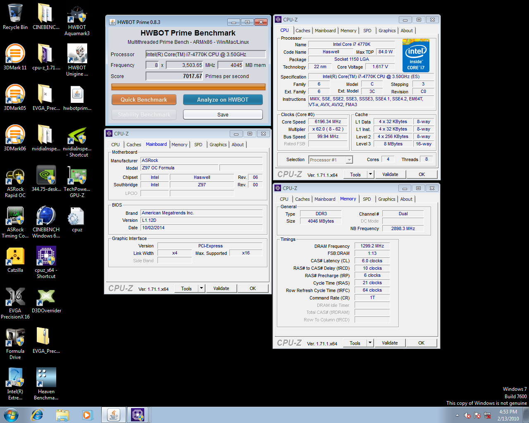Open the nvidiaInspector folder icon
Viewport: 529px width, 423px height.
tap(46, 138)
